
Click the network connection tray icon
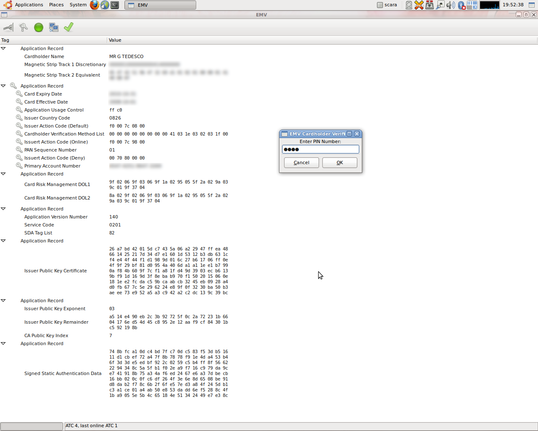click(x=440, y=5)
